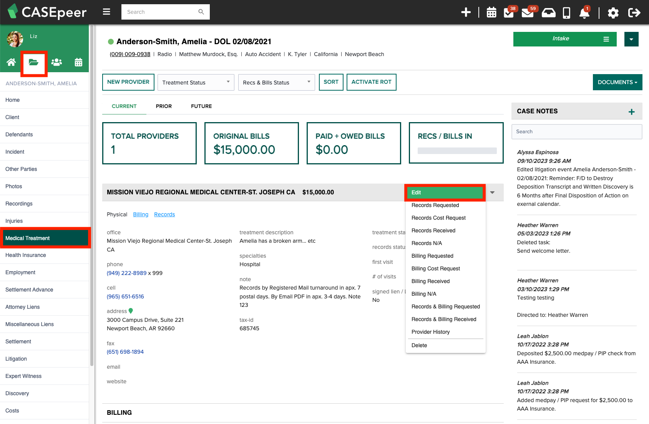Screen dimensions: 649x424
Task: Open the Recs & Bills Status dropdown
Action: [277, 82]
